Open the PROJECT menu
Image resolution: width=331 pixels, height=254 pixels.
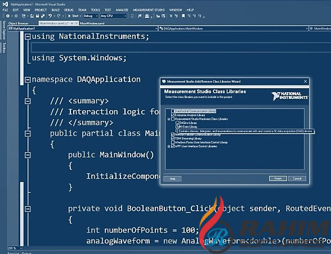click(41, 10)
